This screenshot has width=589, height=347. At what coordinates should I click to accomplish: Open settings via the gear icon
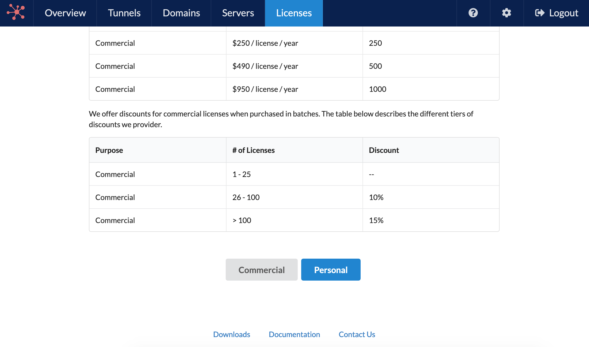coord(507,13)
